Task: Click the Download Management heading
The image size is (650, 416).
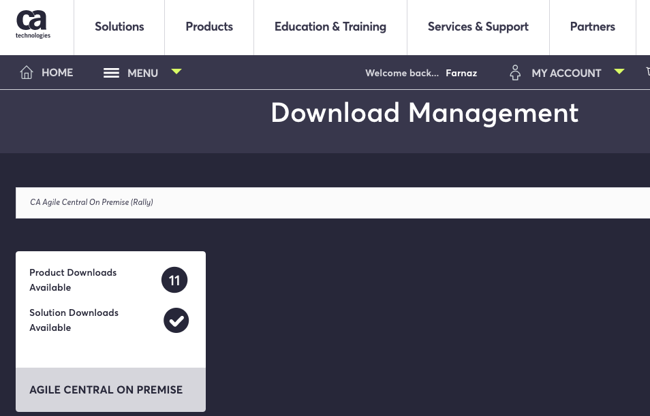Action: point(424,113)
